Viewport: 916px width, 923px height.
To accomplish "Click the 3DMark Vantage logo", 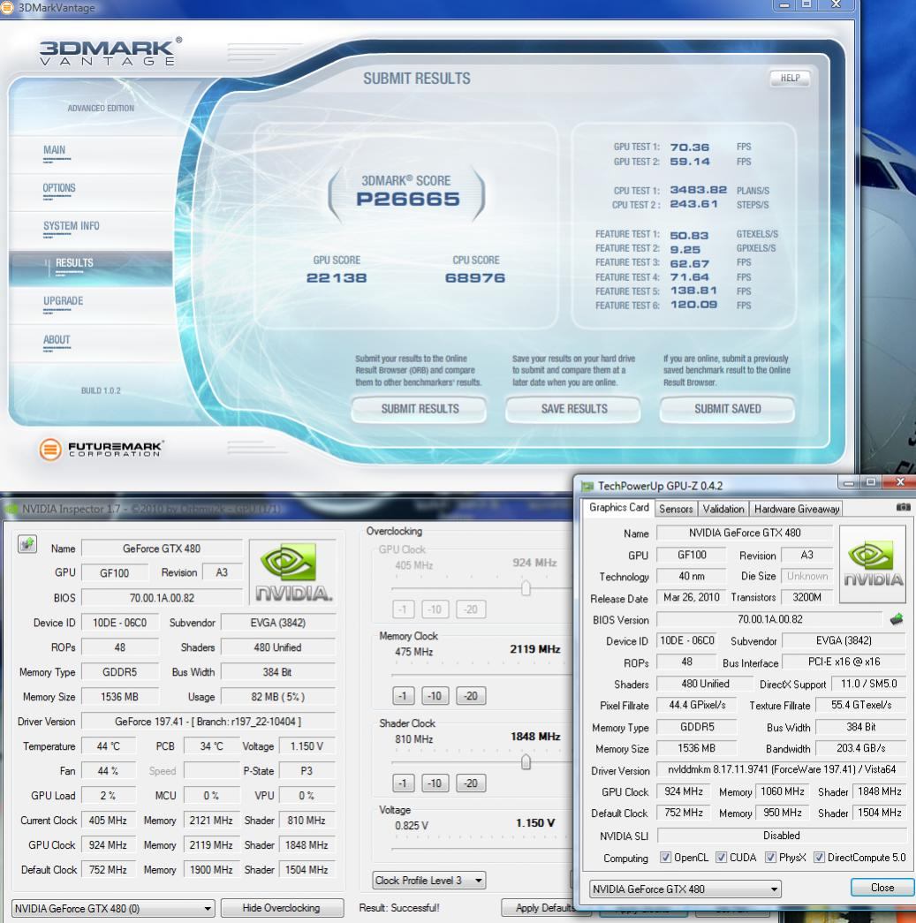I will tap(110, 51).
